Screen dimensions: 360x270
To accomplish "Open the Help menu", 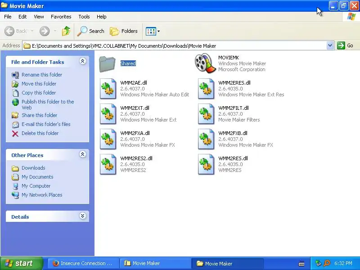I will 102,17.
